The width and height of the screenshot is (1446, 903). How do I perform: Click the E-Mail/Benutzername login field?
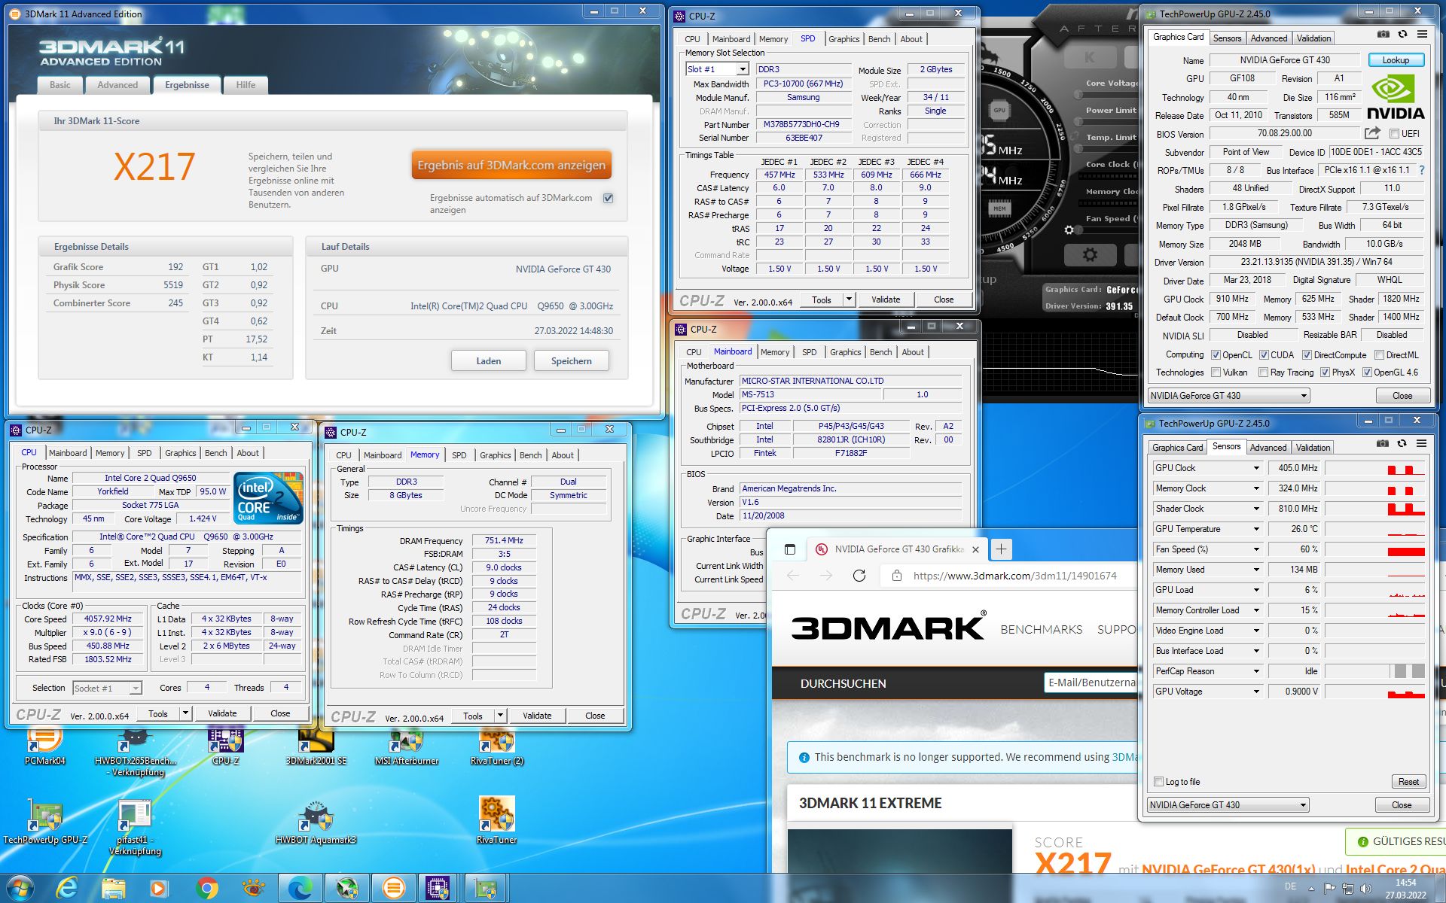point(1091,683)
